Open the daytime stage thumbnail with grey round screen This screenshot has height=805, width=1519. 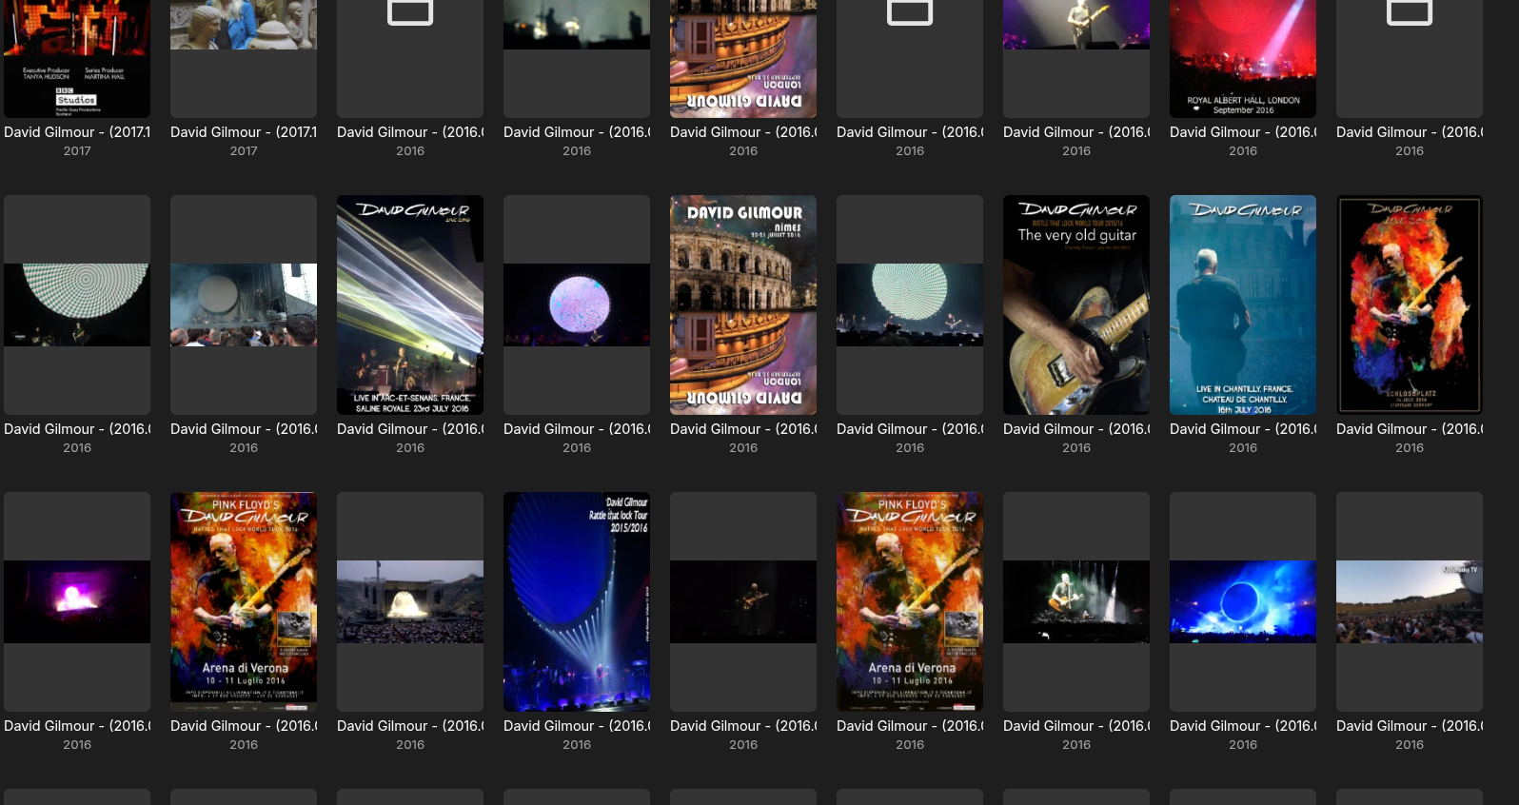click(x=244, y=304)
